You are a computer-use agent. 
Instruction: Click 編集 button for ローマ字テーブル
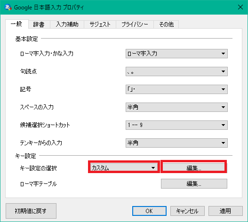pos(194,184)
